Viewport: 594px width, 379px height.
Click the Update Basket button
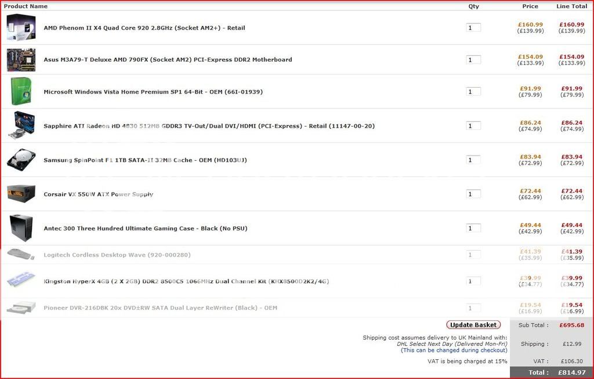(473, 325)
